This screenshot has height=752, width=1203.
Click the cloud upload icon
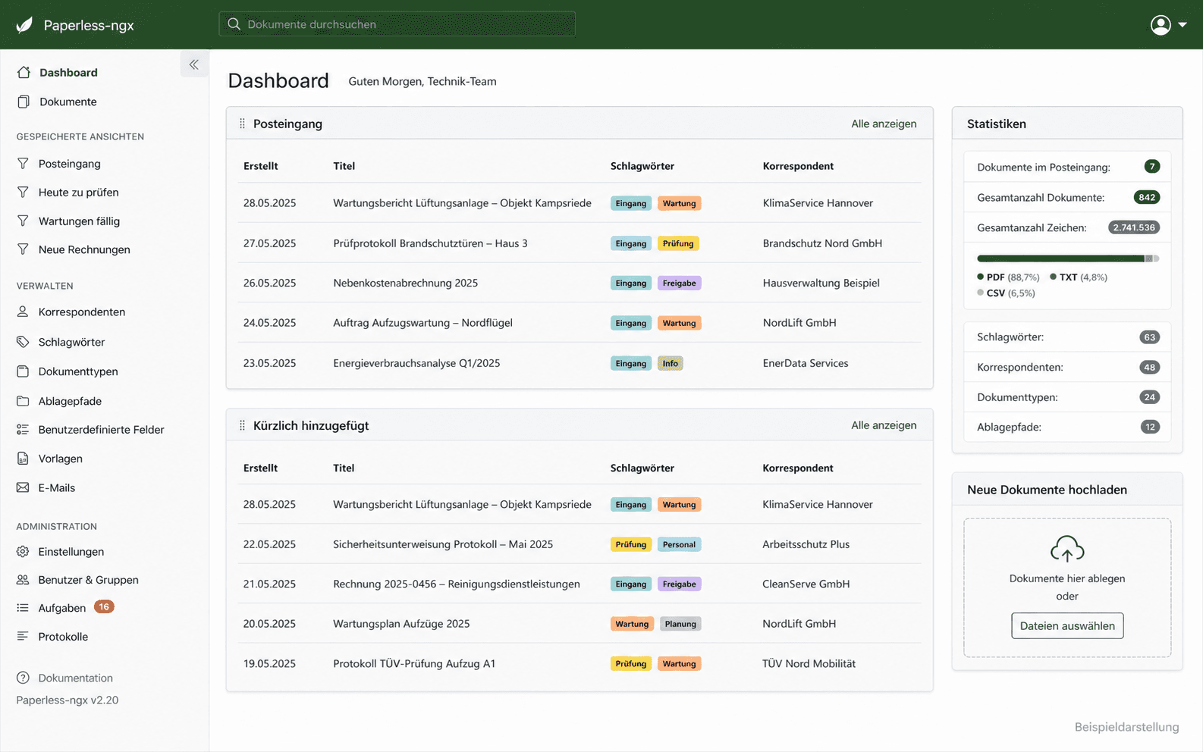pyautogui.click(x=1067, y=549)
